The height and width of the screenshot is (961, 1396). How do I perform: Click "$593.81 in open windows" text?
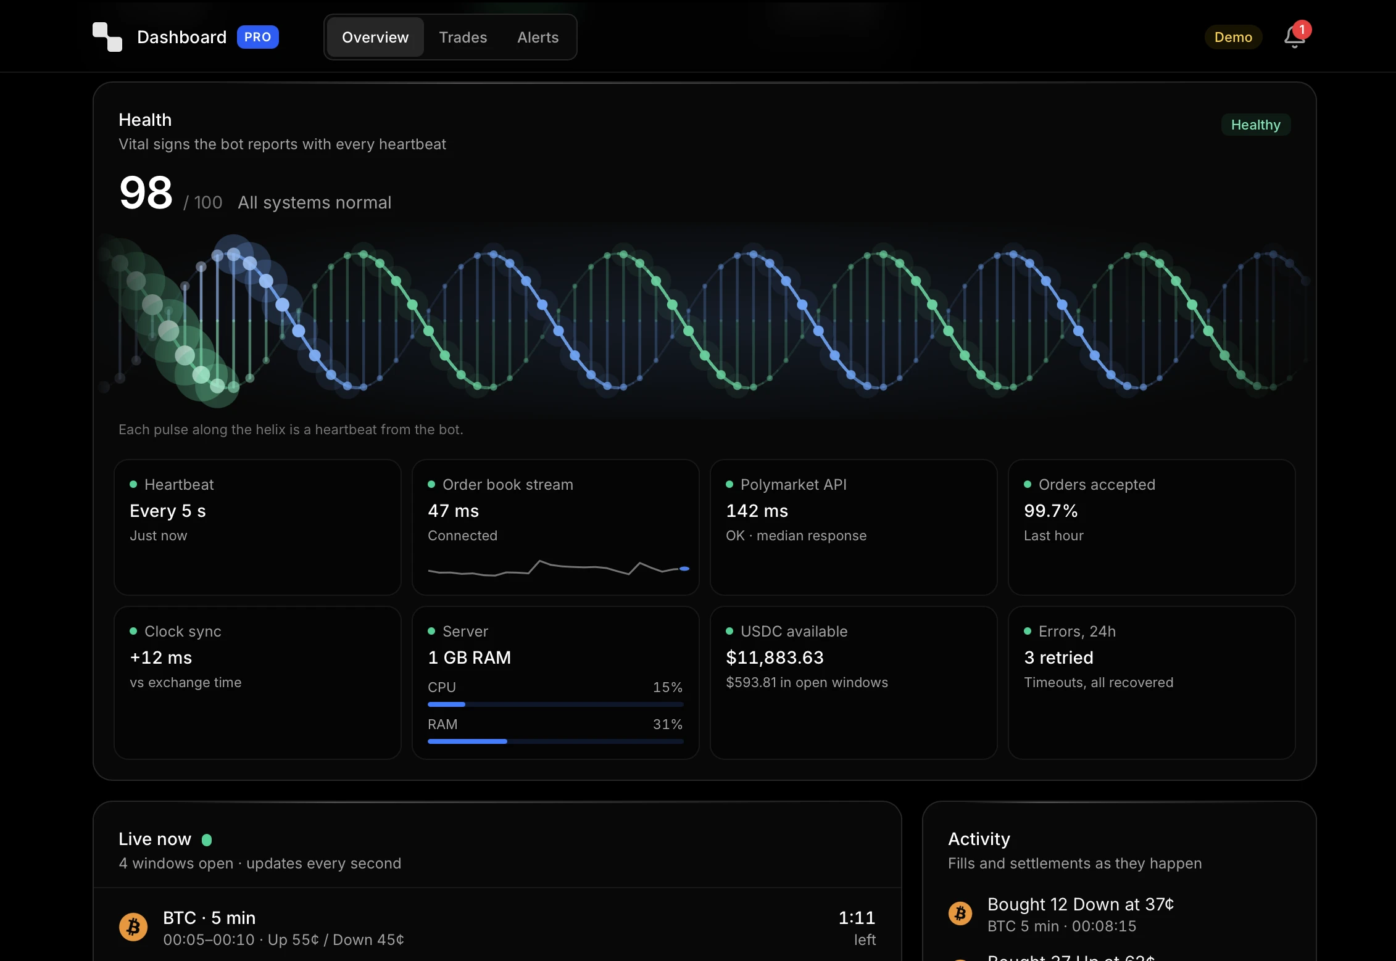pyautogui.click(x=807, y=682)
